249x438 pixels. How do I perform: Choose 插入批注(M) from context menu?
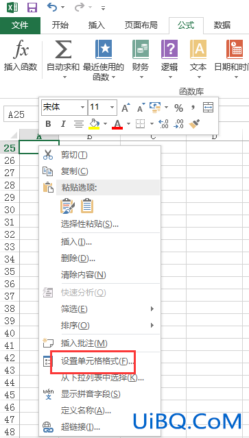pos(99,343)
